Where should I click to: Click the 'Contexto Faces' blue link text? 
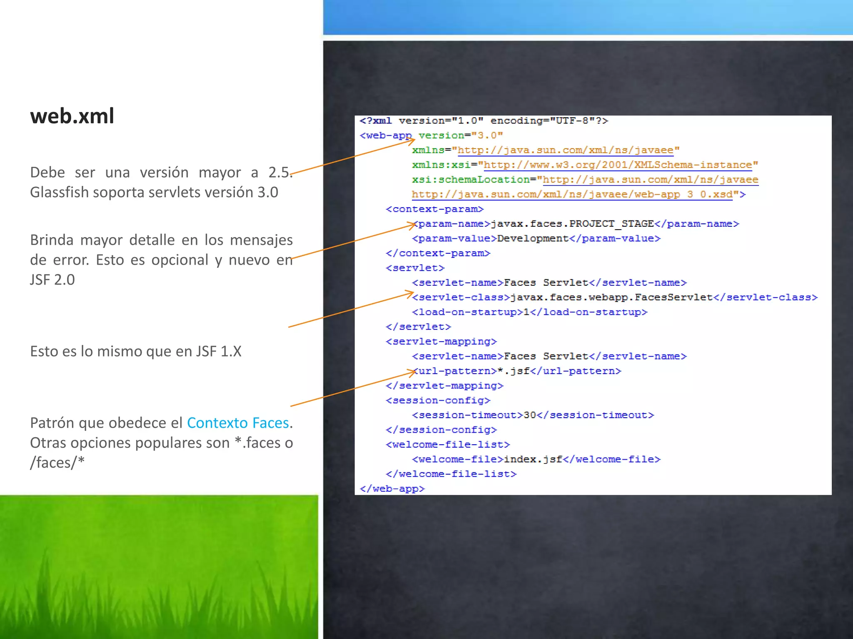tap(238, 423)
